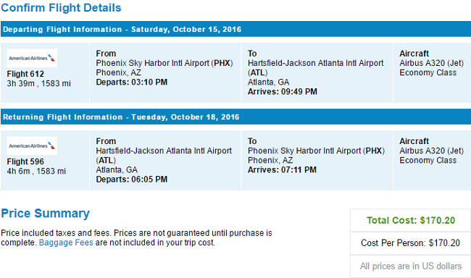Click the All prices in US dollars note
Screen dimensions: 471x278
(x=411, y=266)
